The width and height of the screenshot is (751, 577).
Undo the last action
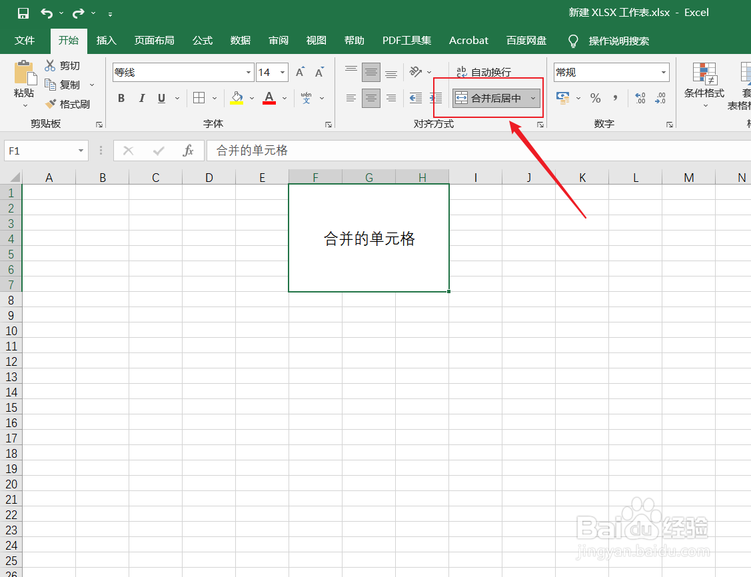(x=47, y=13)
